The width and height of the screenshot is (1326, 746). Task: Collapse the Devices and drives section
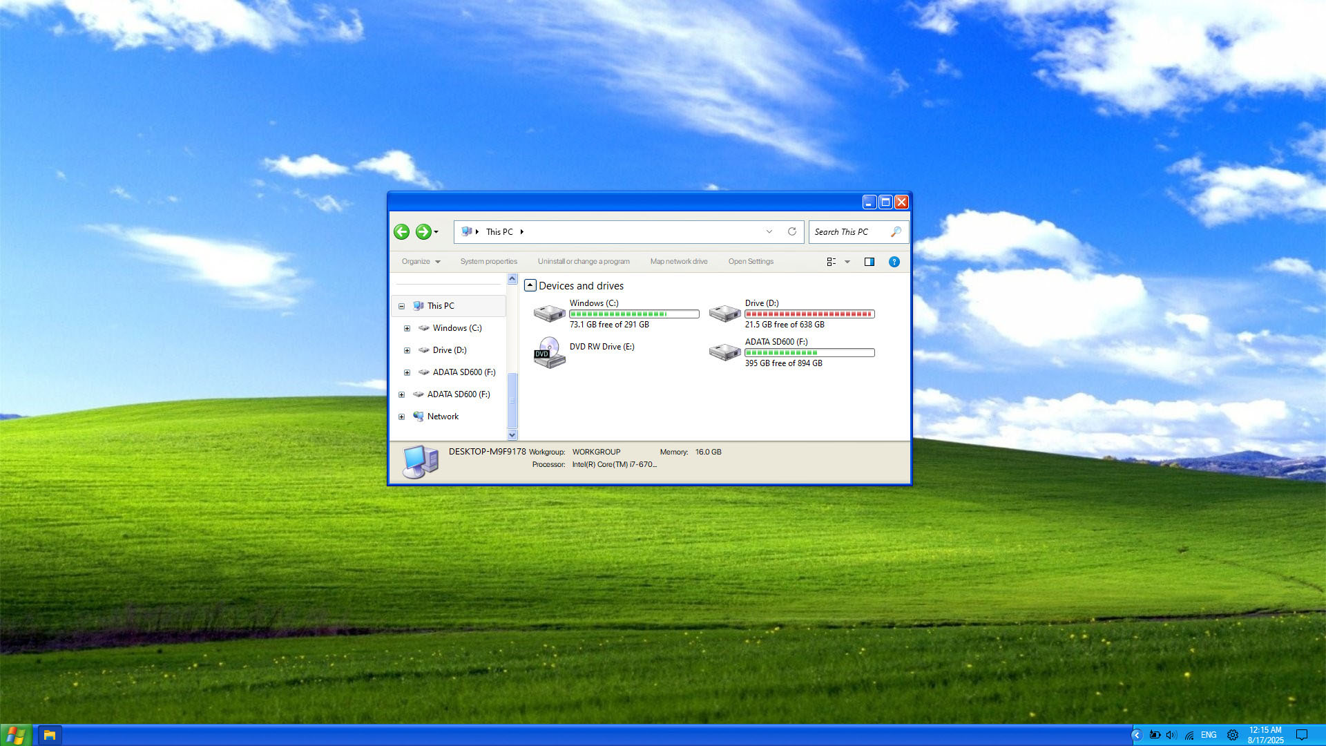click(x=530, y=285)
